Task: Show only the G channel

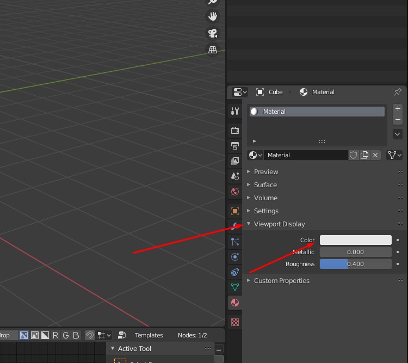Action: pyautogui.click(x=66, y=335)
